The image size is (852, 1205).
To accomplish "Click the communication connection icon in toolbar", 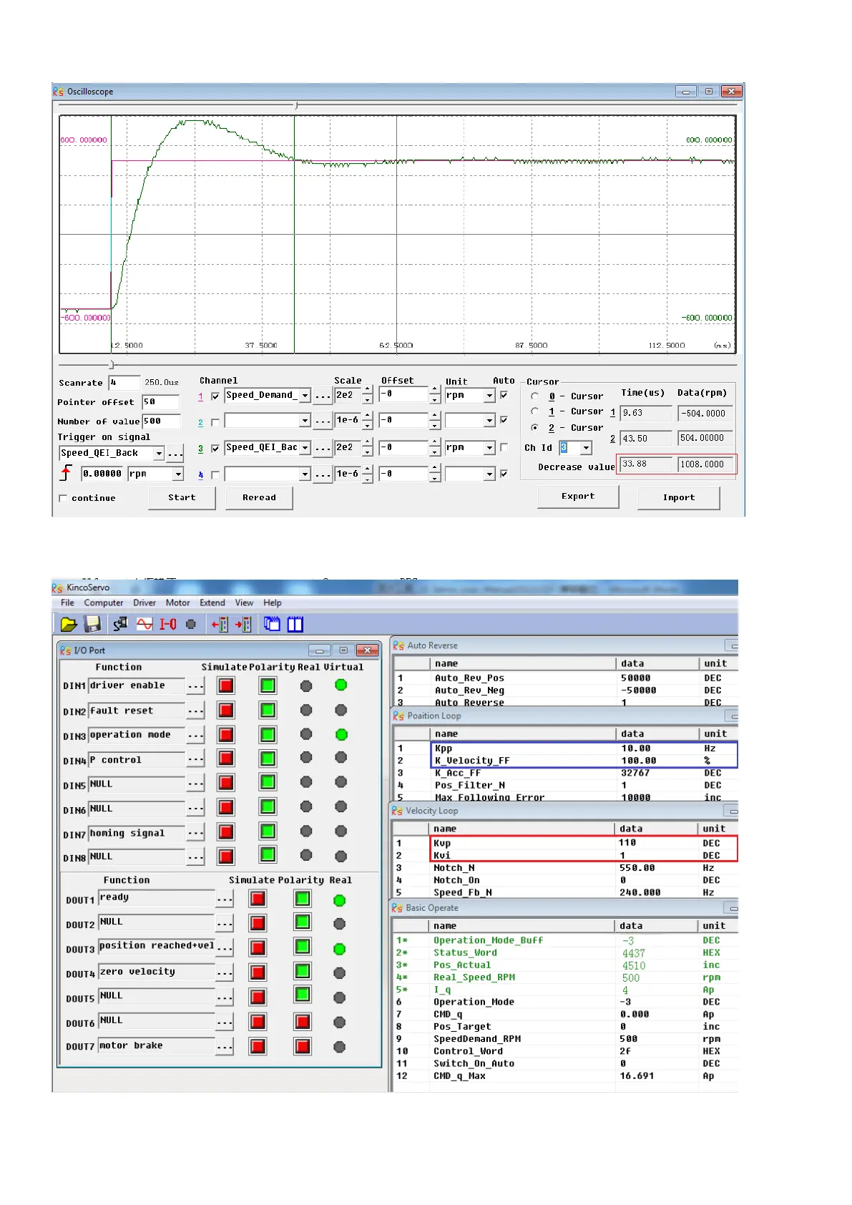I will pos(120,624).
